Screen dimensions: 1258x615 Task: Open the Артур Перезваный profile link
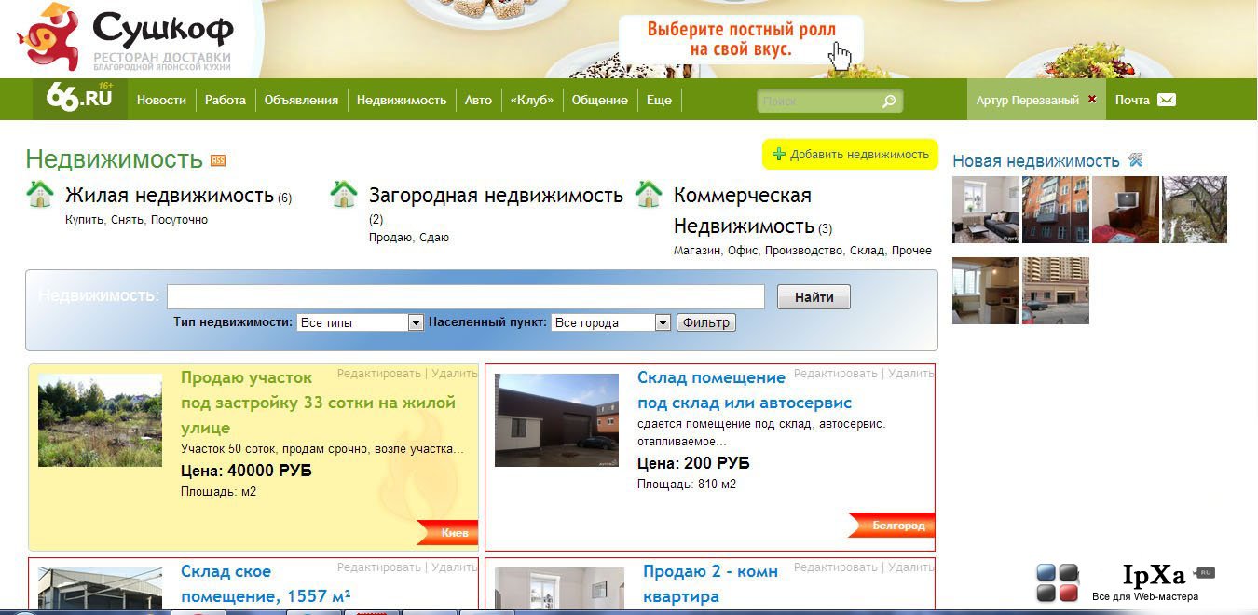[1028, 100]
